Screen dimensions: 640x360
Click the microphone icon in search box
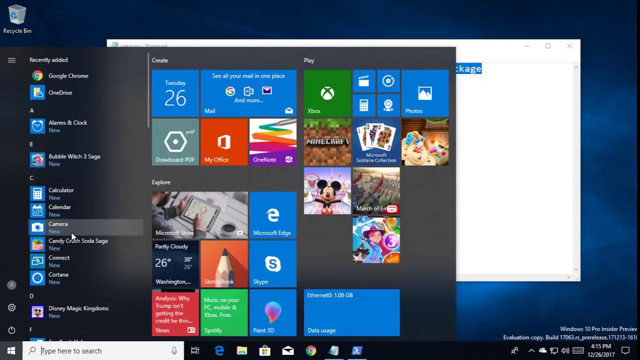pyautogui.click(x=174, y=351)
